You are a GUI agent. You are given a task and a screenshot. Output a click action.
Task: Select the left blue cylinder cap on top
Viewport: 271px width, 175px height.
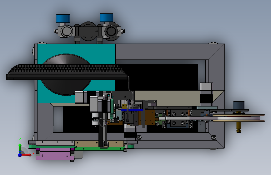[x=63, y=18]
